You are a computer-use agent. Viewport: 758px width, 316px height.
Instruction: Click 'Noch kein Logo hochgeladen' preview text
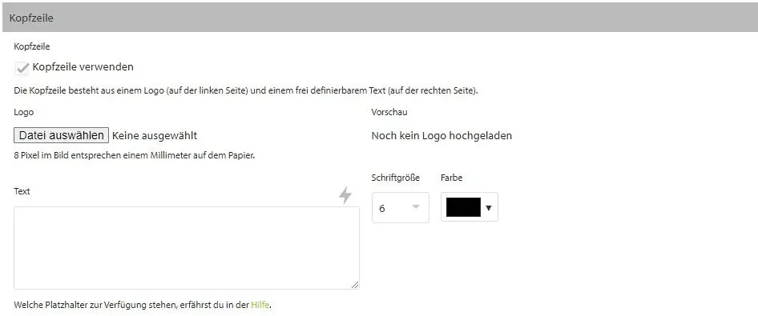coord(441,136)
